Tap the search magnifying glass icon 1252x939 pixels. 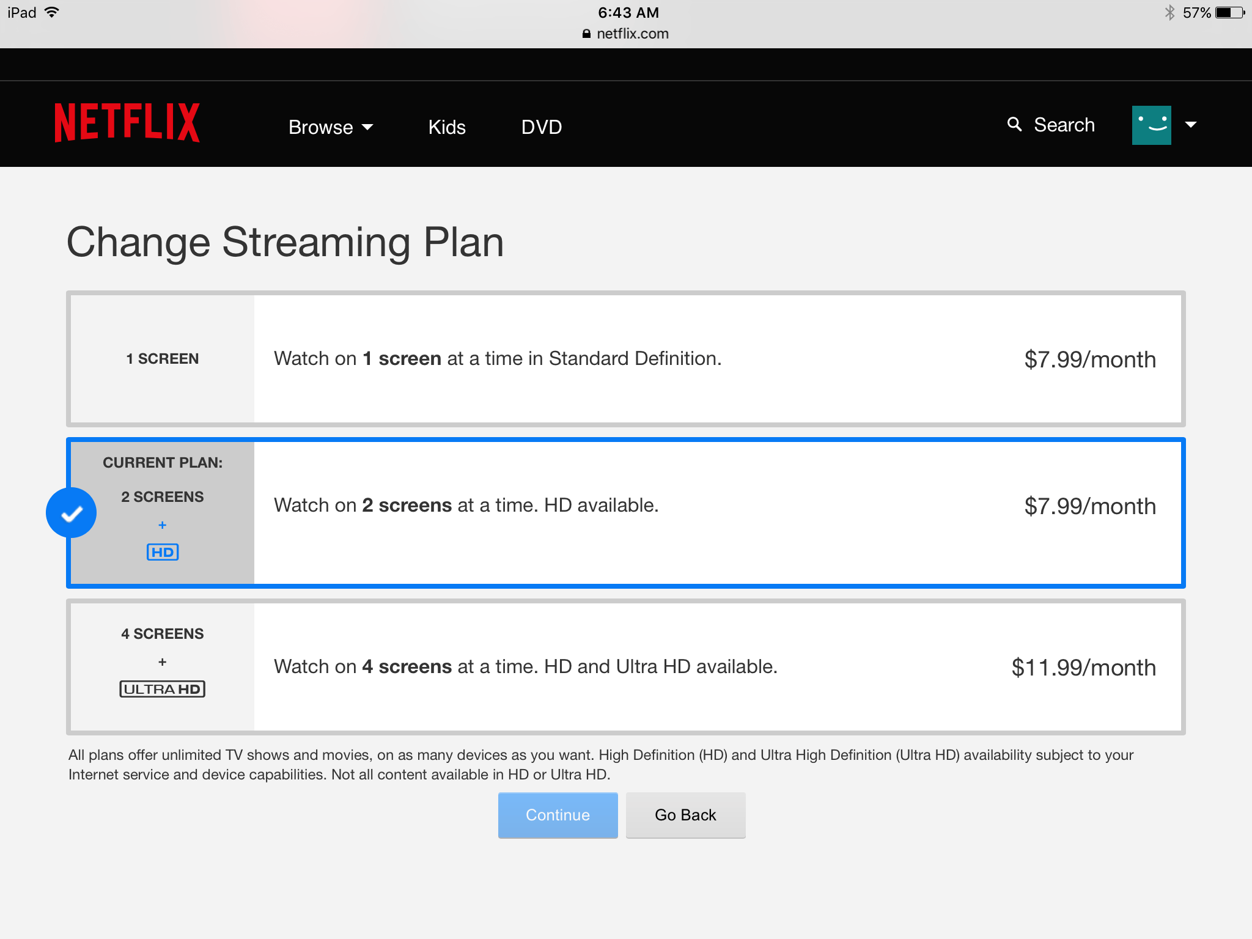[1014, 124]
